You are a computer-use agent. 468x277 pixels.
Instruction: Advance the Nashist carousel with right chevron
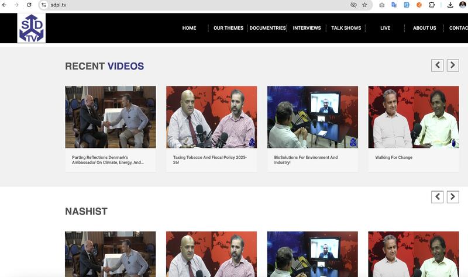pyautogui.click(x=453, y=197)
